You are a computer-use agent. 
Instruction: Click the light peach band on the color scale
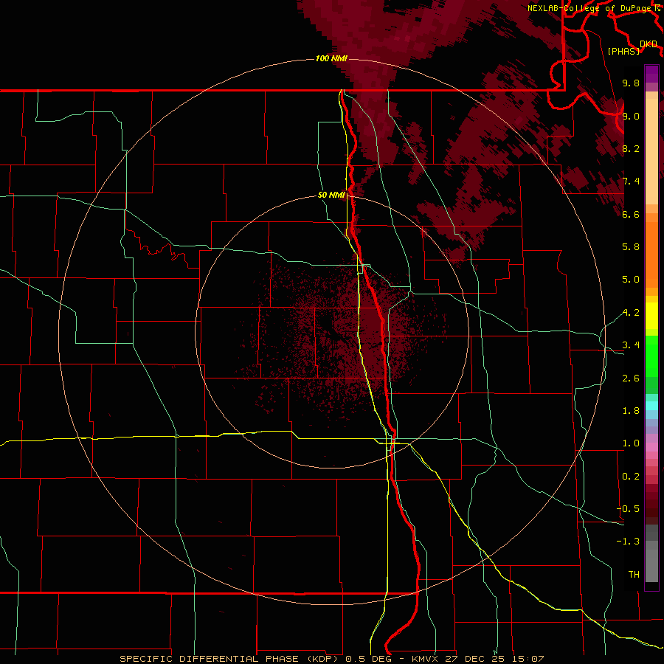(651, 151)
